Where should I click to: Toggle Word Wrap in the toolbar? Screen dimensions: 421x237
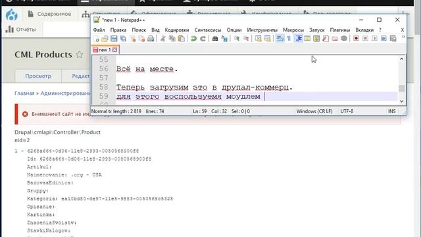tap(280, 38)
